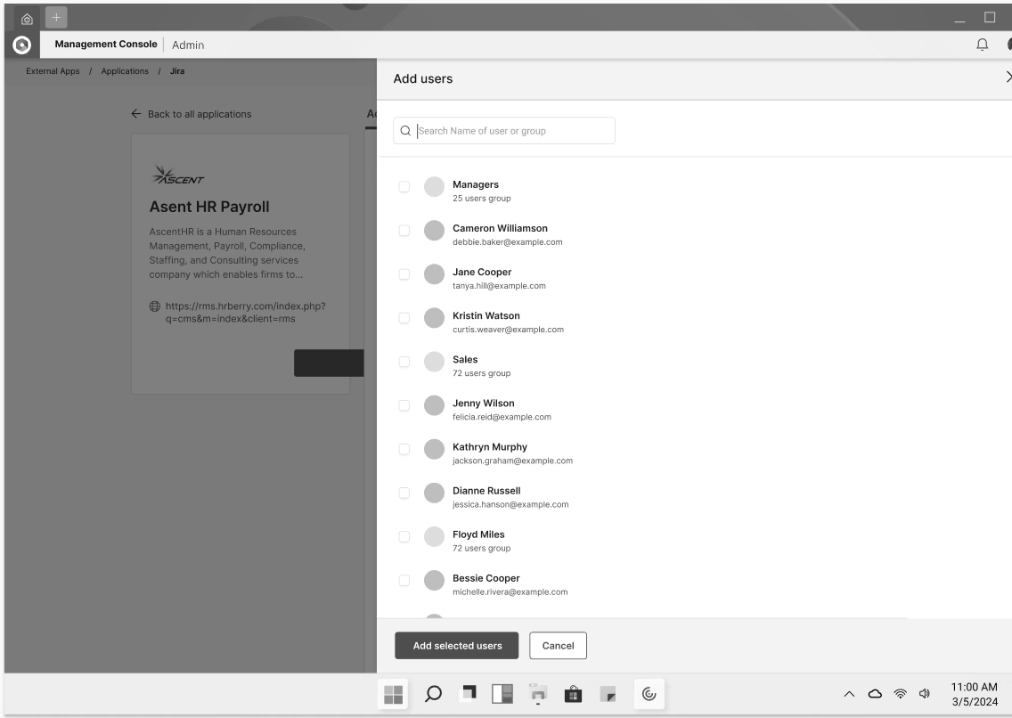Check the Managers group checkbox
The width and height of the screenshot is (1012, 718).
404,186
